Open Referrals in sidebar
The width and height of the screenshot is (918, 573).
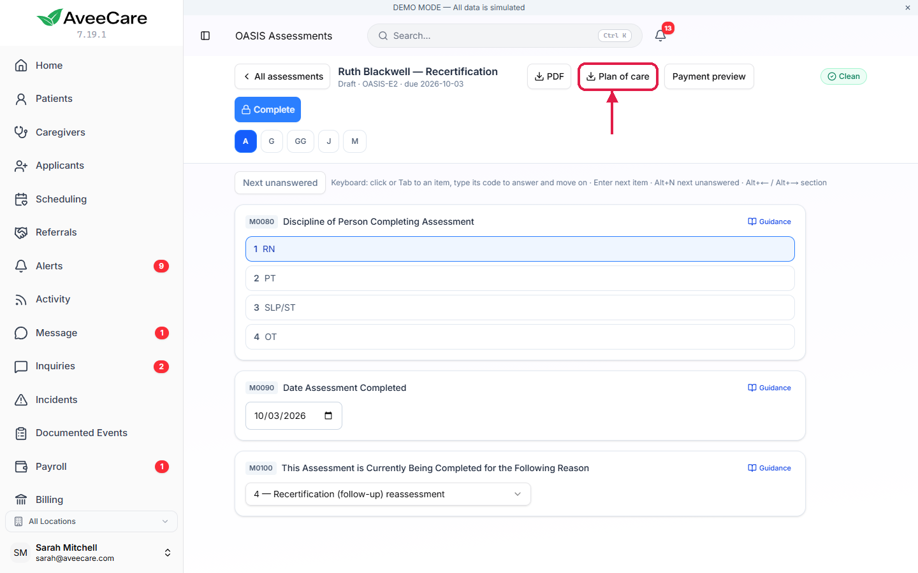coord(92,232)
